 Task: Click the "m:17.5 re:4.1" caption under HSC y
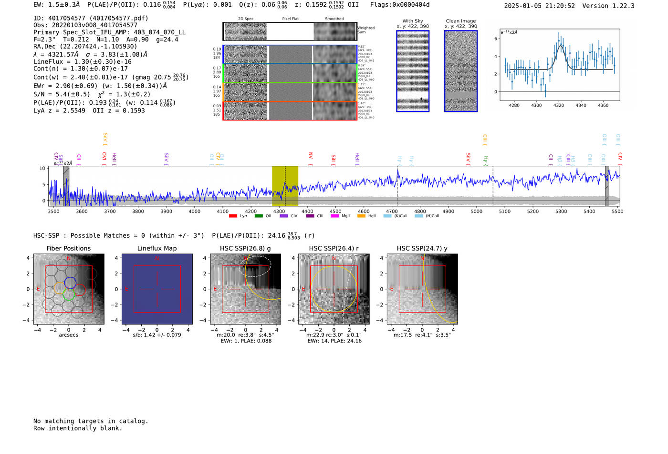[x=422, y=335]
